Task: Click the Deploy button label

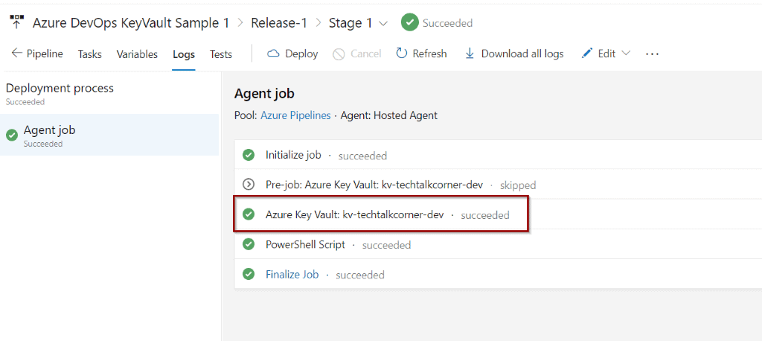Action: pyautogui.click(x=301, y=54)
